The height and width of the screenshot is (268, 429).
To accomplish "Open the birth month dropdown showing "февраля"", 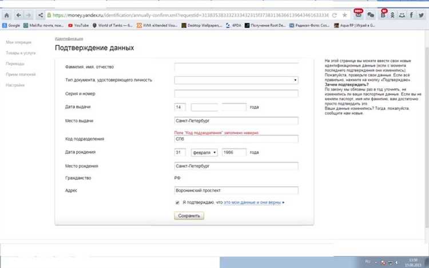I will coord(204,152).
